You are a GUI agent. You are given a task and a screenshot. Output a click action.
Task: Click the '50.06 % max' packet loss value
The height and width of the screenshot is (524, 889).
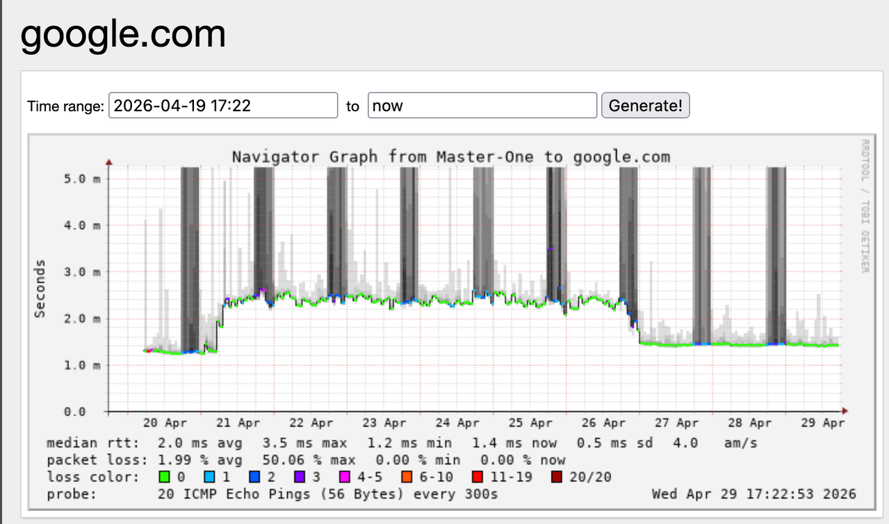pyautogui.click(x=309, y=460)
